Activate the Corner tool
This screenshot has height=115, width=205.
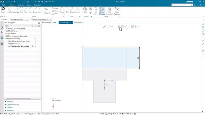(78, 10)
